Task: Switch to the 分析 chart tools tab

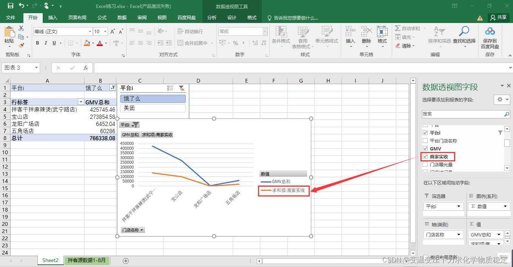Action: coord(212,18)
